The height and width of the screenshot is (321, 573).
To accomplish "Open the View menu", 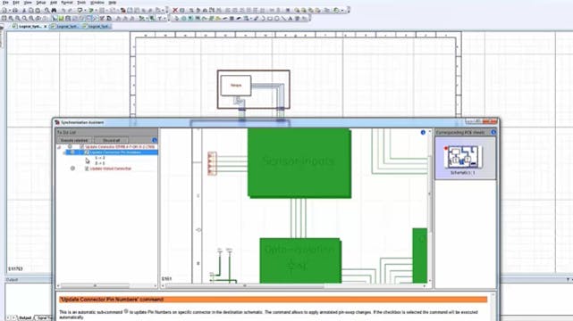I will point(28,3).
